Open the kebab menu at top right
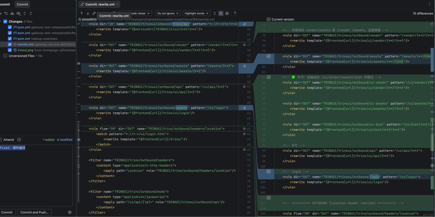 (x=430, y=4)
